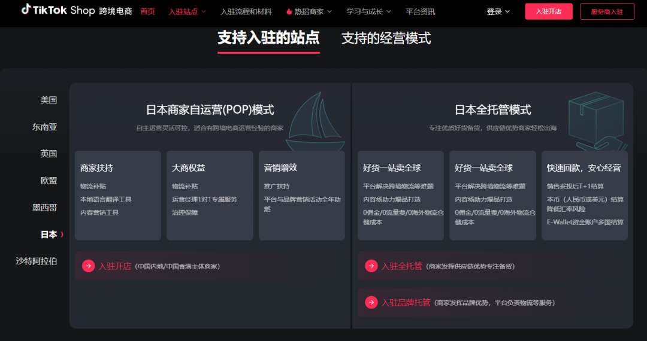Click the 日本全托管模式 heading
Screen dimensions: 647x341
[x=492, y=109]
